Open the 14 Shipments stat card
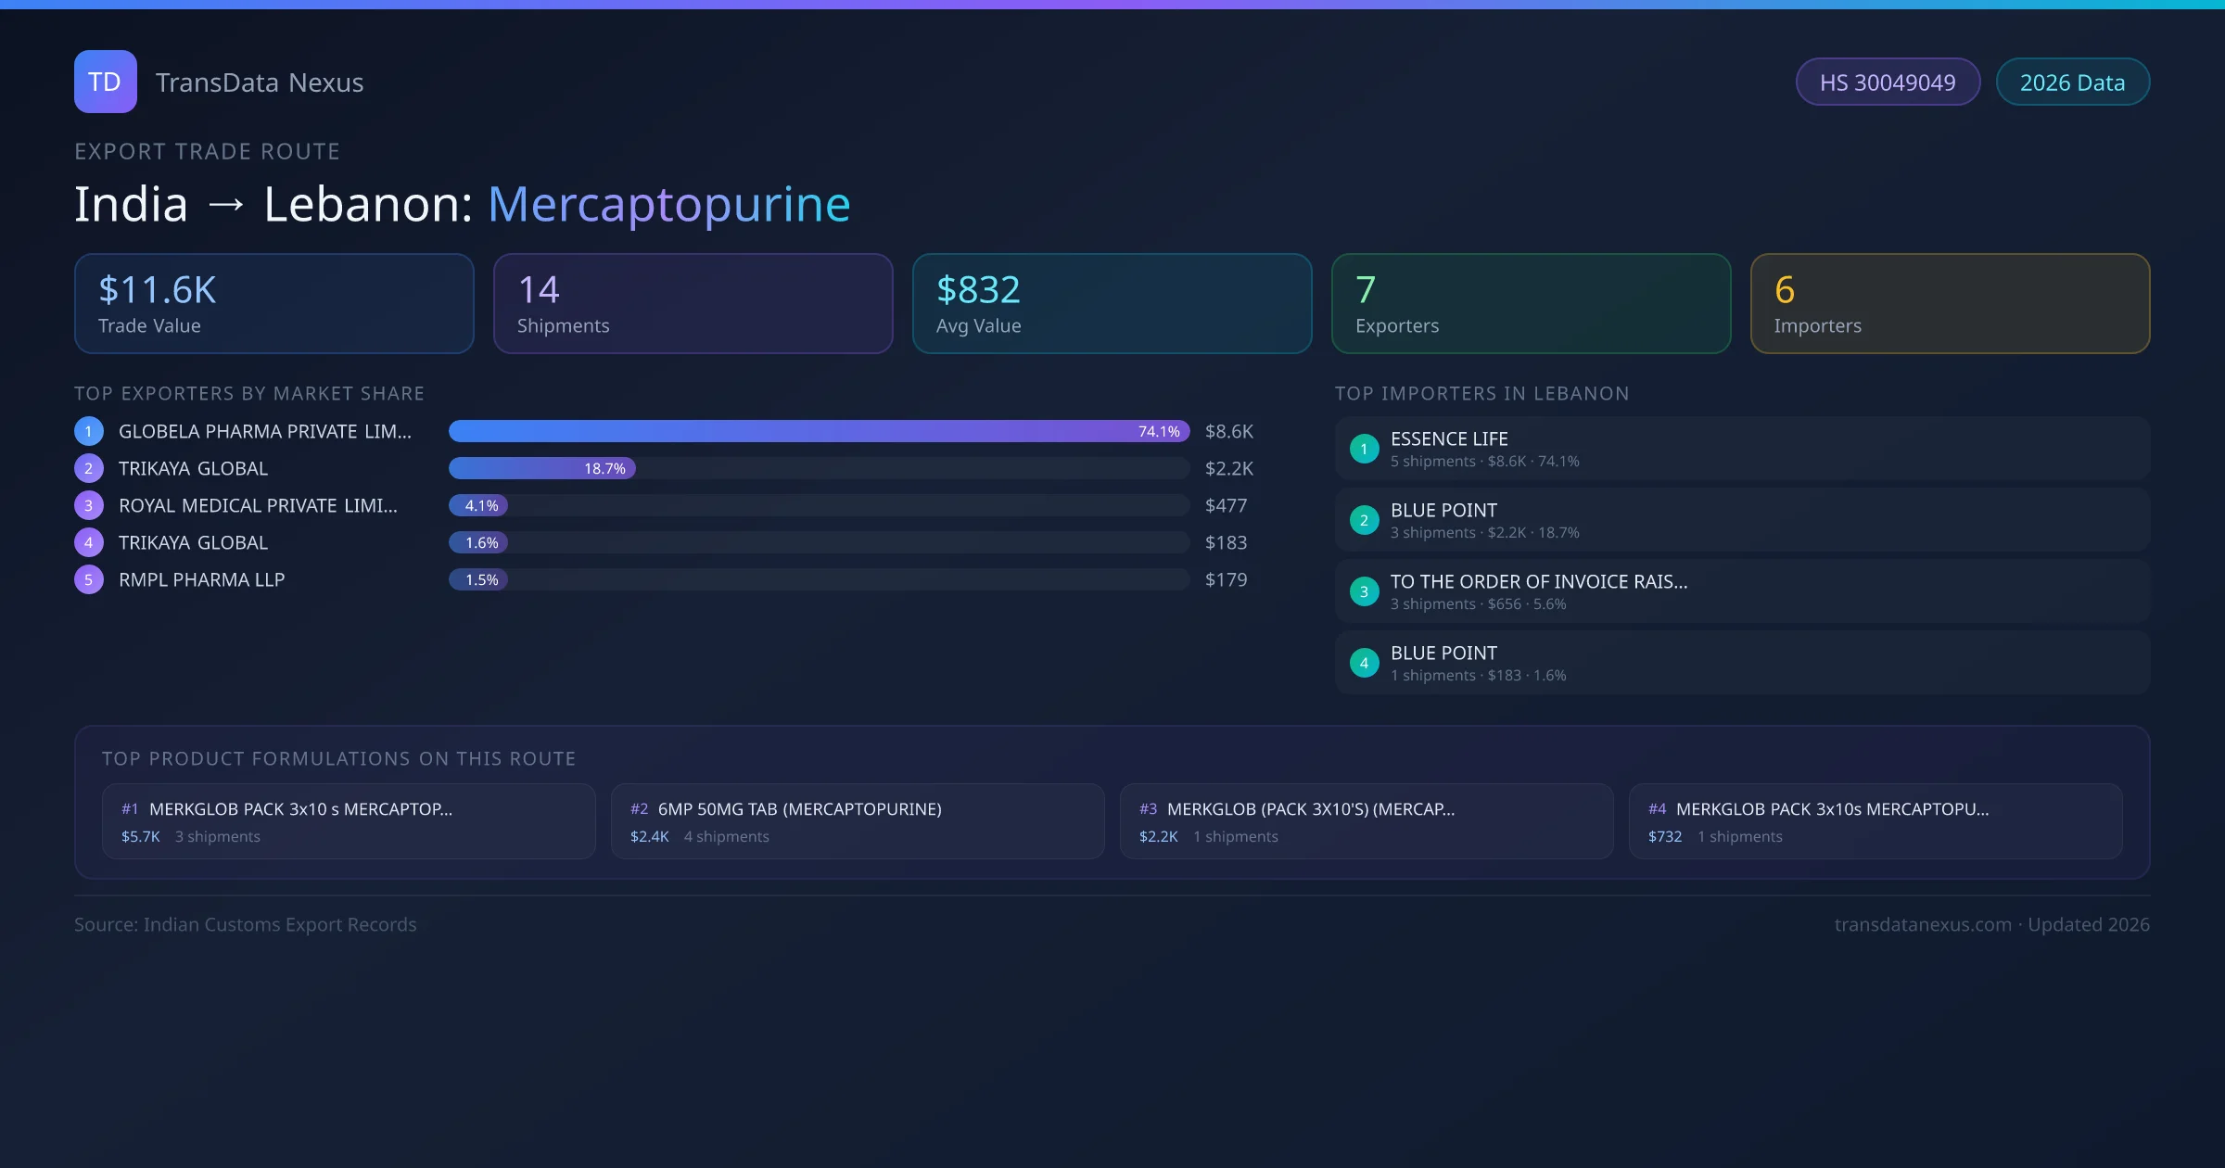 pos(693,304)
